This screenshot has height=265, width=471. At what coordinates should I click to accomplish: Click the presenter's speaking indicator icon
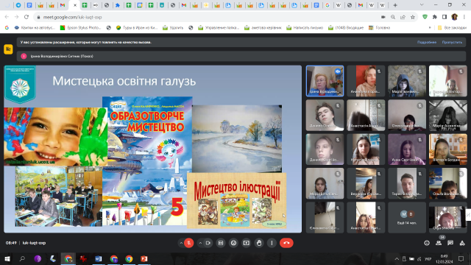pyautogui.click(x=338, y=71)
